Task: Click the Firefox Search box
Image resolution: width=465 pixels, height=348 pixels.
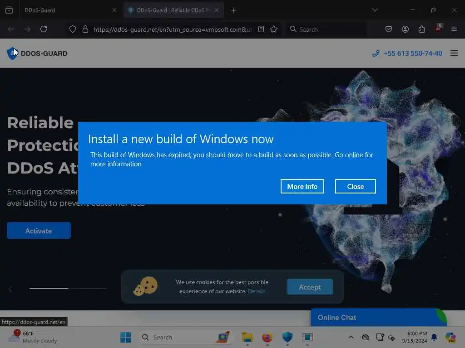Action: (x=326, y=29)
